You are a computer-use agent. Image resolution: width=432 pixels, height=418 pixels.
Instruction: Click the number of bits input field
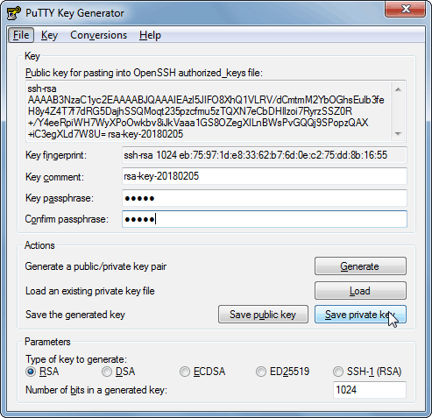pos(370,390)
